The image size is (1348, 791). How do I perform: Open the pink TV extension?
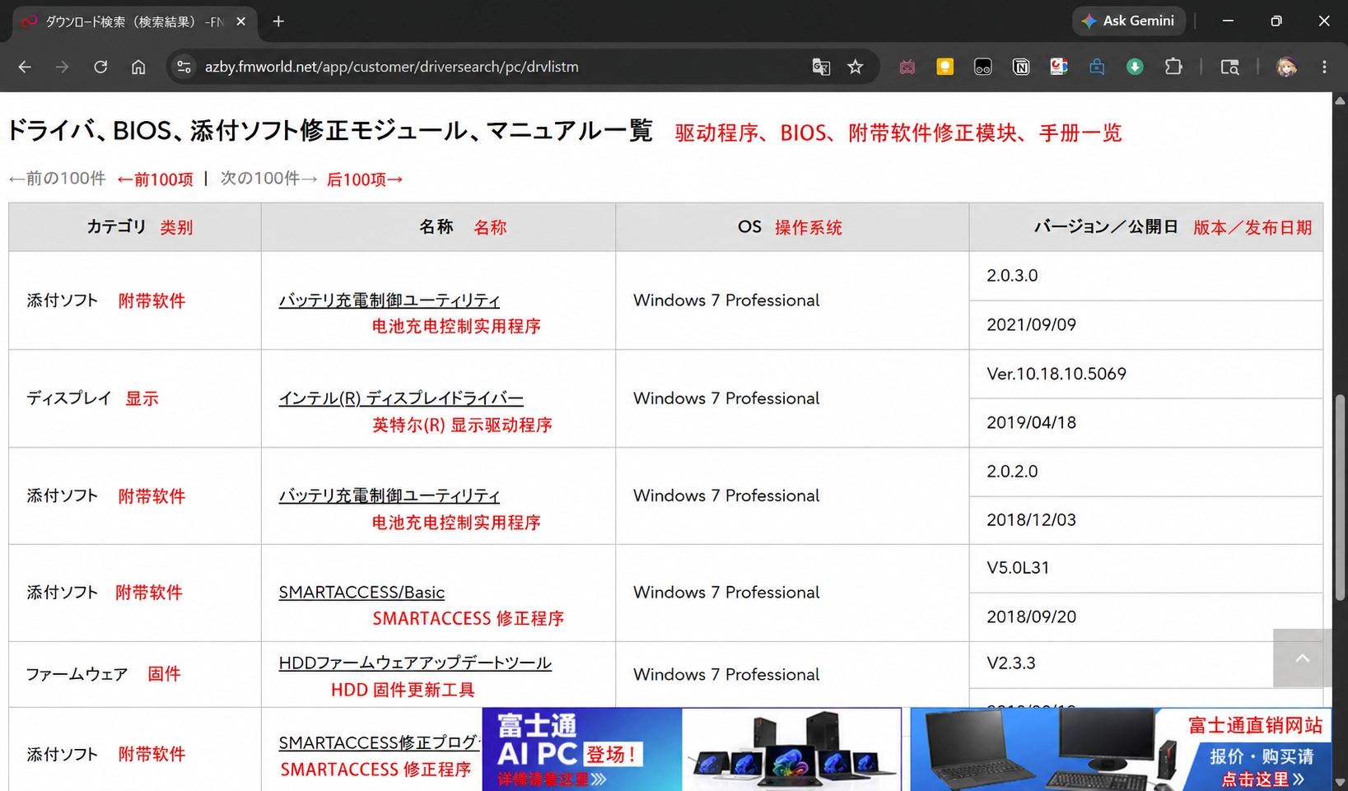[x=907, y=67]
